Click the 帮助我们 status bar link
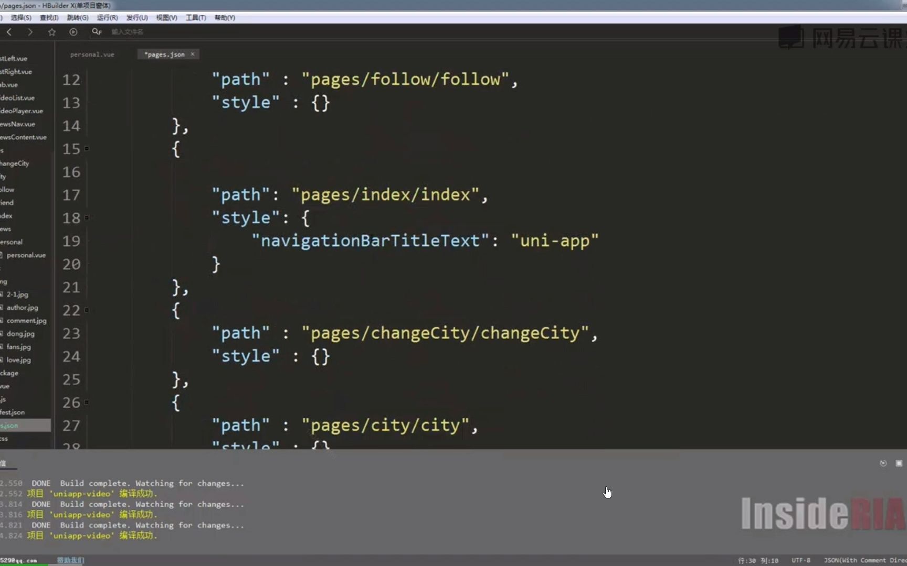Viewport: 907px width, 566px height. [x=70, y=560]
